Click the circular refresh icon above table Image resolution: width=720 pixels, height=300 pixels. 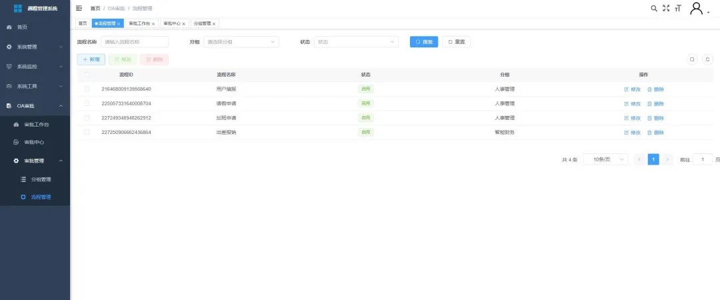click(x=708, y=59)
